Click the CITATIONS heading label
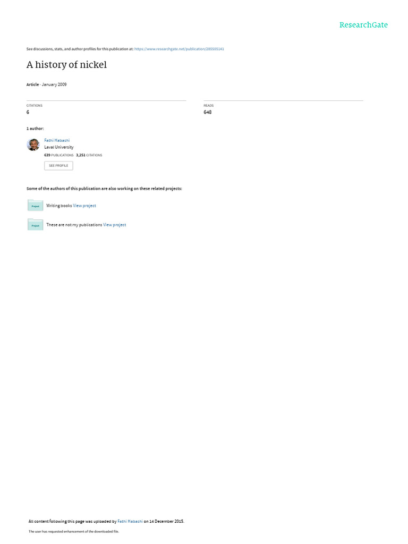Viewport: 408px width, 544px height. tap(35, 105)
